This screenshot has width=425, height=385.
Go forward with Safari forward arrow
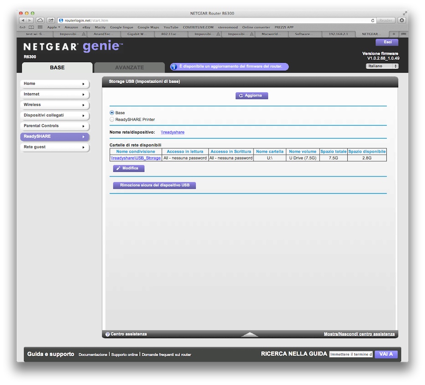(30, 20)
